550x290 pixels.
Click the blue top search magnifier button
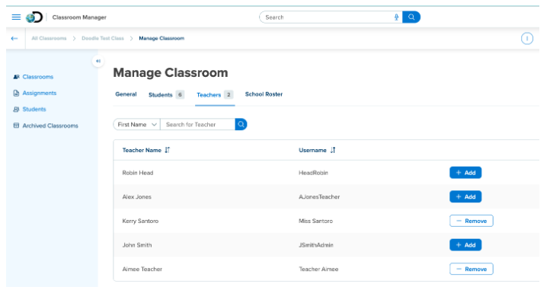point(411,18)
